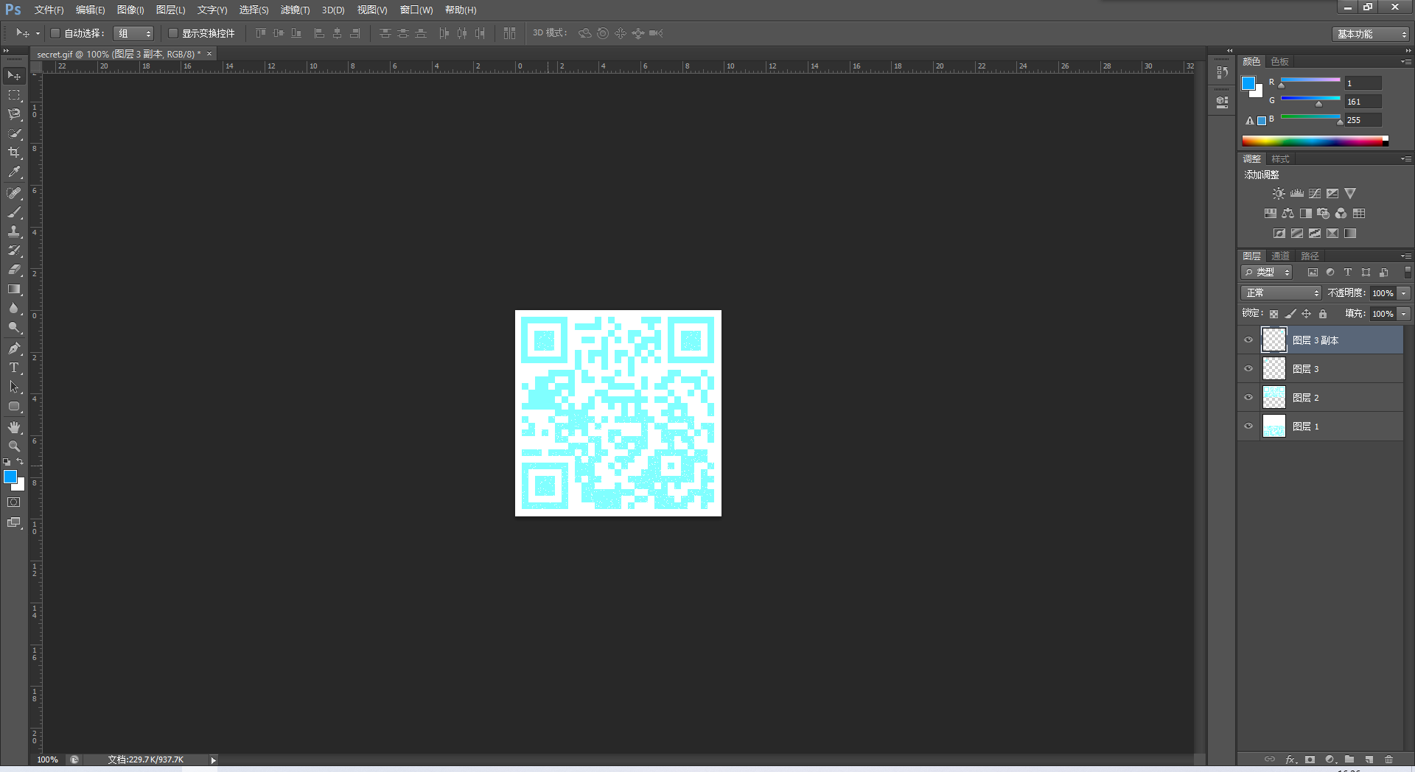Add a Brightness/Contrast adjustment
Image resolution: width=1415 pixels, height=772 pixels.
pos(1279,194)
